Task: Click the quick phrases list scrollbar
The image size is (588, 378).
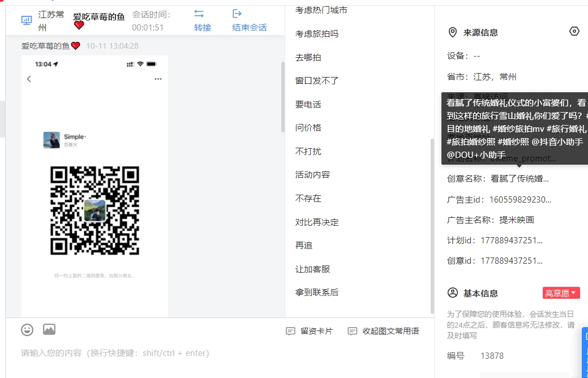Action: tap(432, 226)
